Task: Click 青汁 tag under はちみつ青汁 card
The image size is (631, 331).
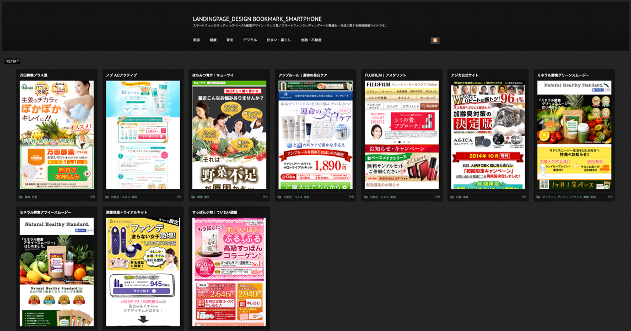Action: 207,197
